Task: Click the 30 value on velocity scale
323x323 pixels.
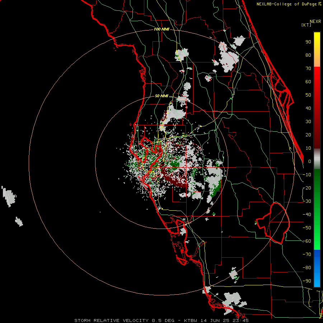Action: [x=308, y=122]
